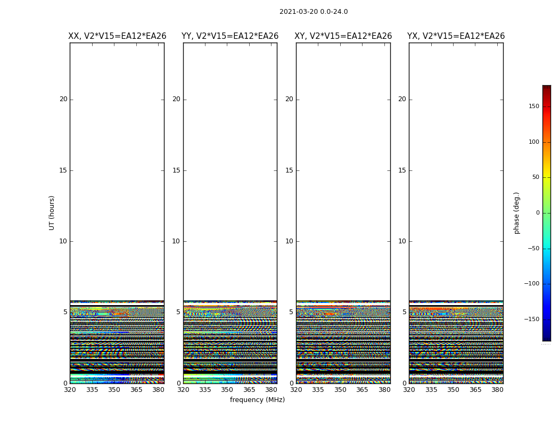559x426 pixels.
Task: Click the 20 tick label on the XX plot's y-axis
Action: [x=63, y=99]
